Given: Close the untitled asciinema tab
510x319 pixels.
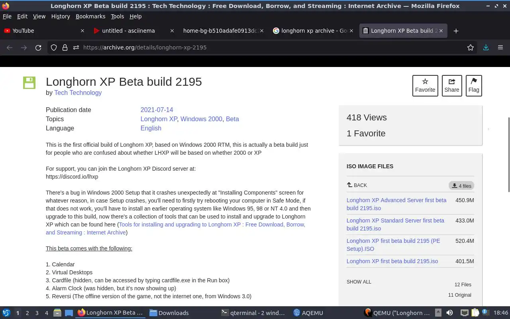Looking at the screenshot, I should pos(172,31).
